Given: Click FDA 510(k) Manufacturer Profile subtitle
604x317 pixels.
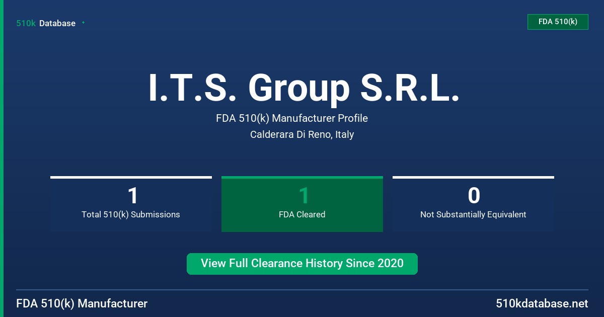Looking at the screenshot, I should click(x=292, y=118).
